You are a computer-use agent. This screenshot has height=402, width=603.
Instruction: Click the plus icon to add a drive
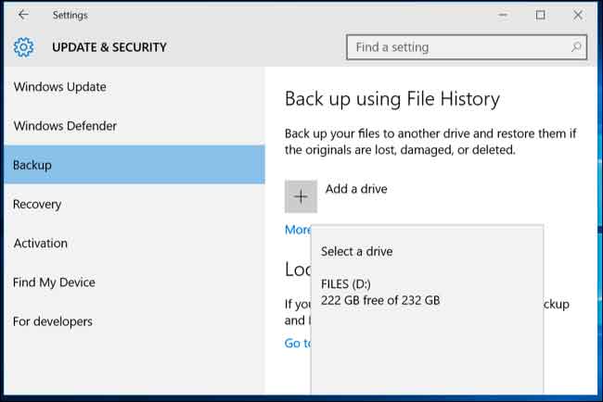(301, 196)
